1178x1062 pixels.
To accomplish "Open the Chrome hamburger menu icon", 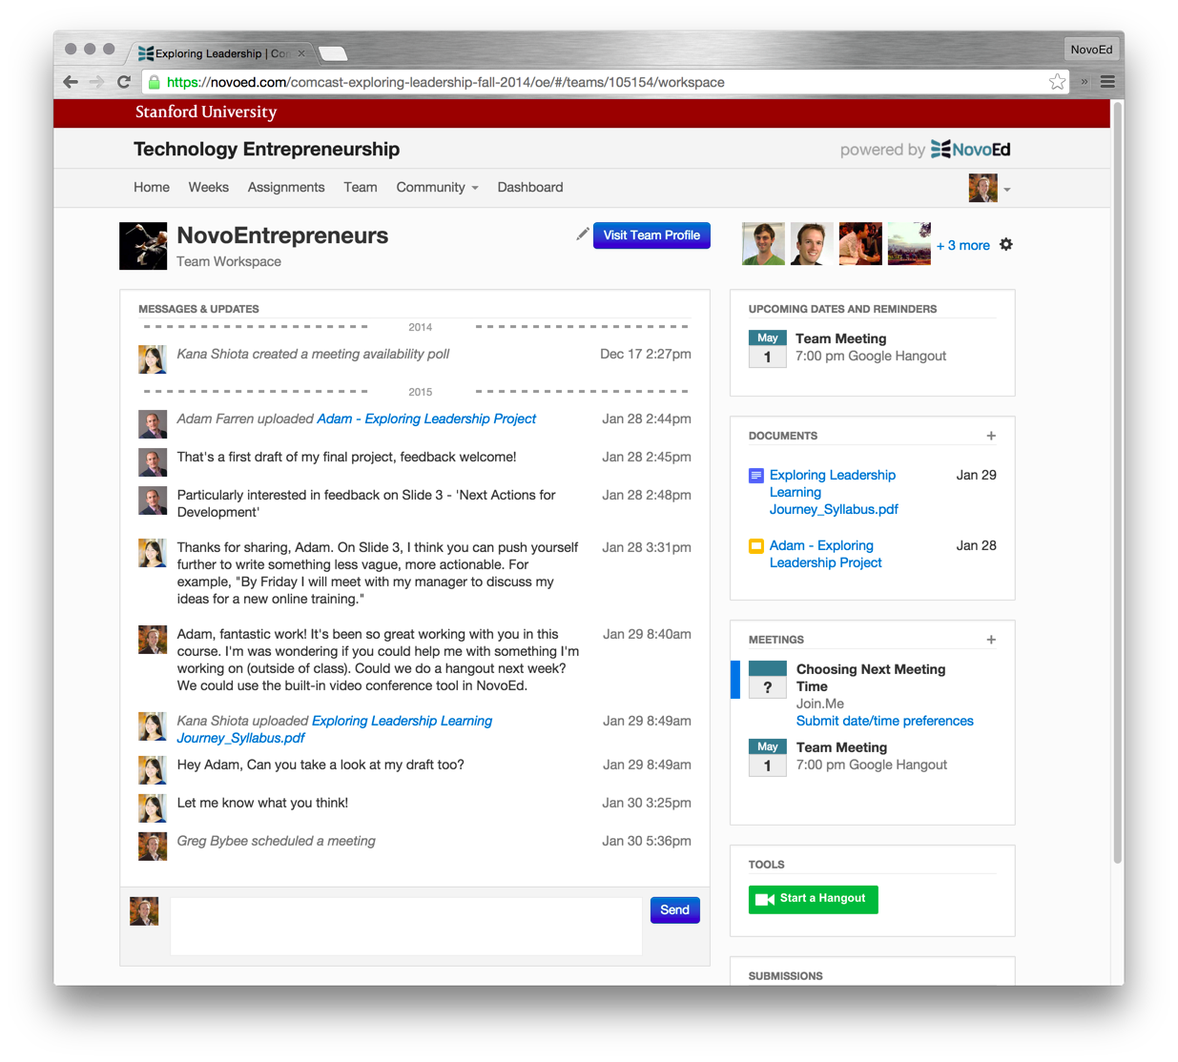I will pos(1107,82).
